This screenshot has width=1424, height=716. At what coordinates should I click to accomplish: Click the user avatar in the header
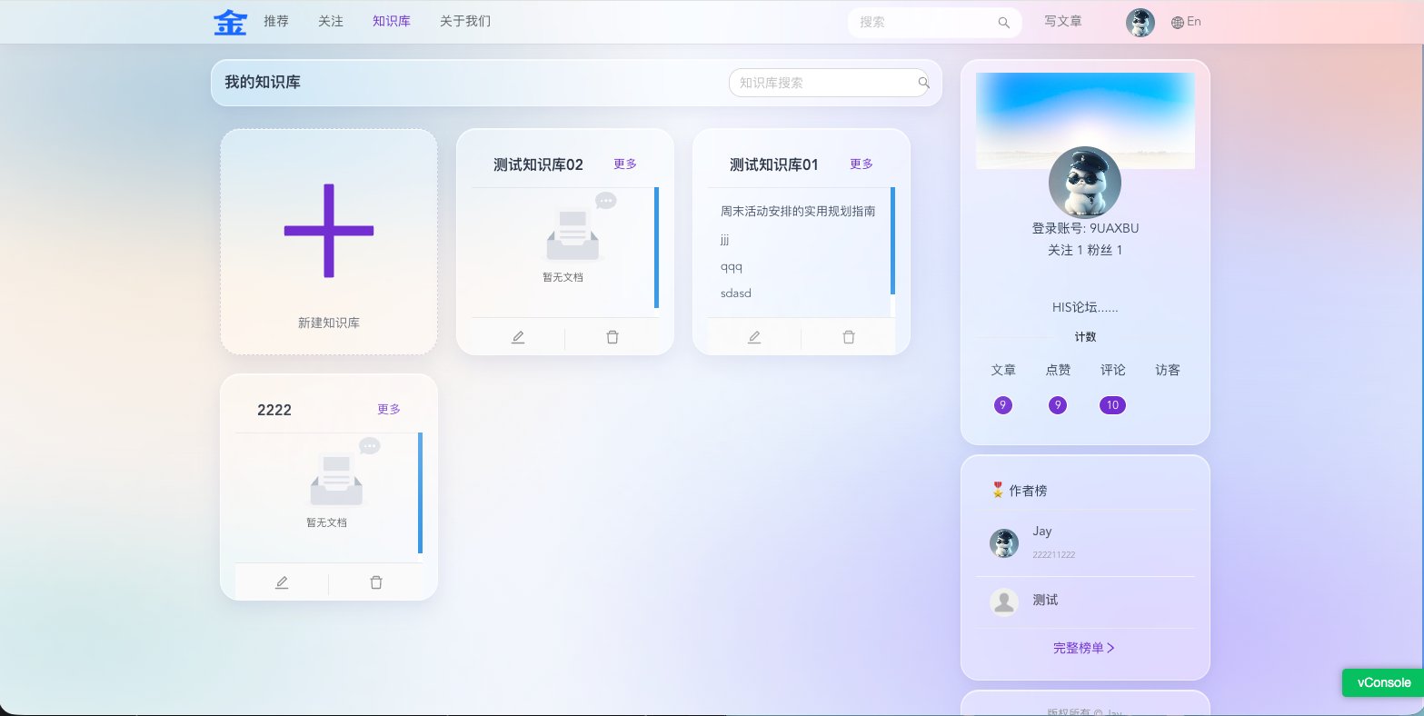(x=1140, y=23)
